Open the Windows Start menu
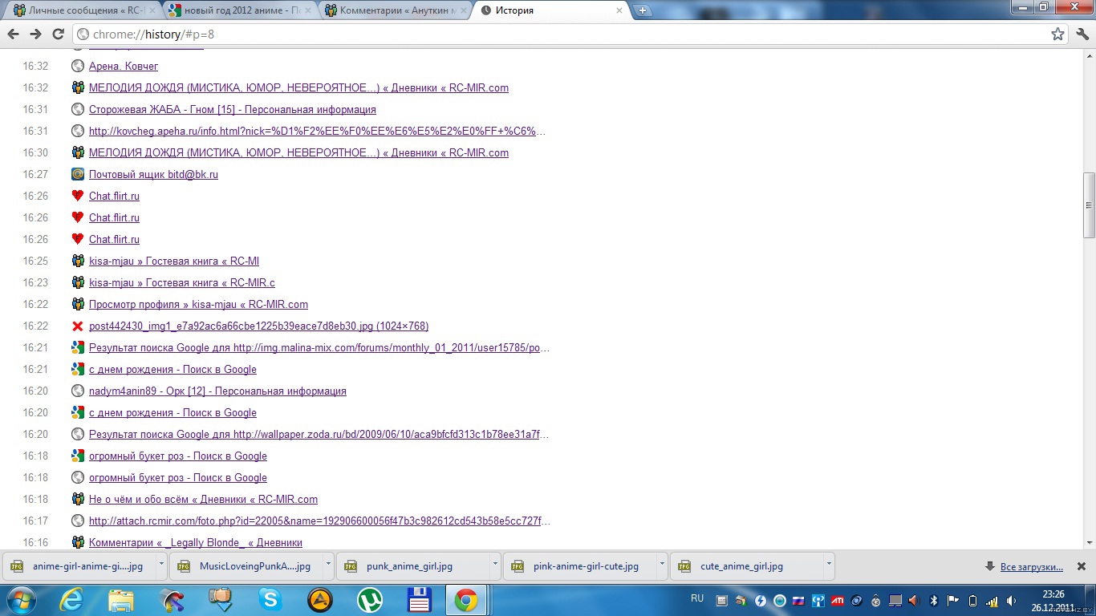Screen dimensions: 1096x616 pos(22,600)
